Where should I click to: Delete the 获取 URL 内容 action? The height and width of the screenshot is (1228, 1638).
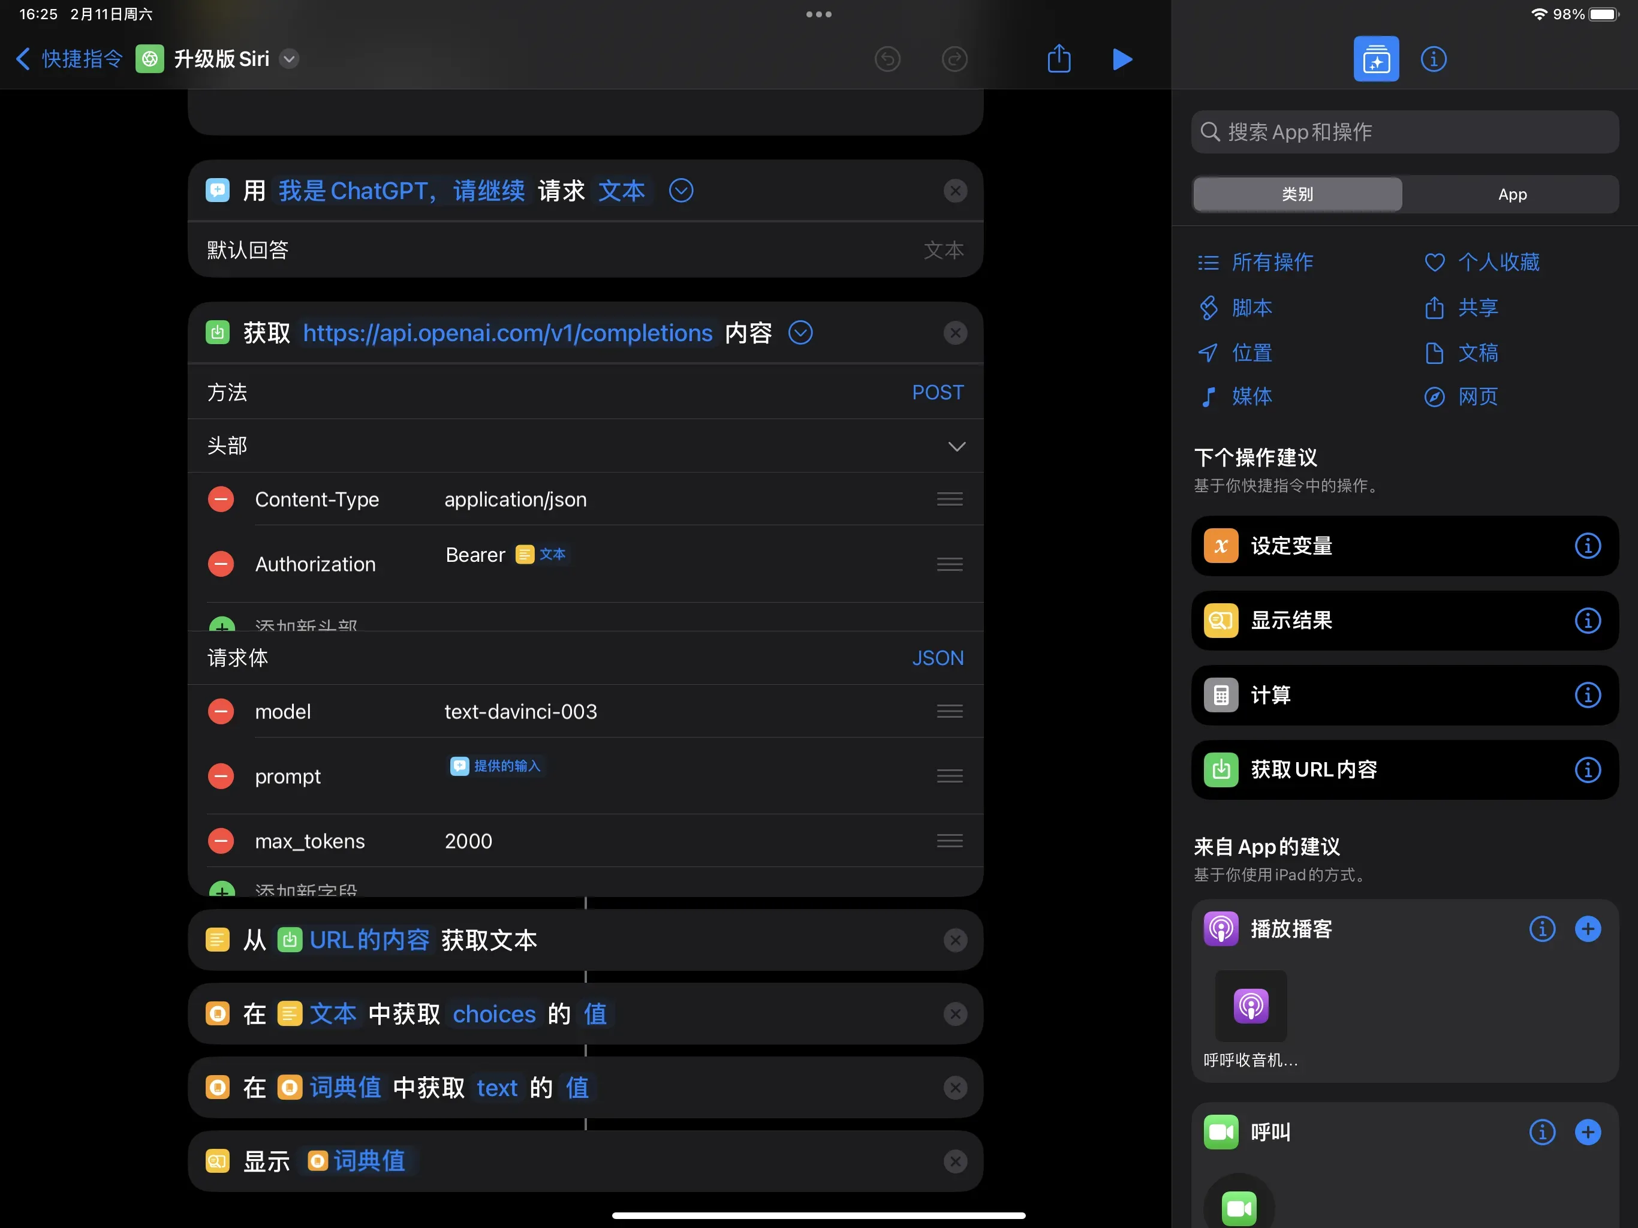tap(955, 333)
